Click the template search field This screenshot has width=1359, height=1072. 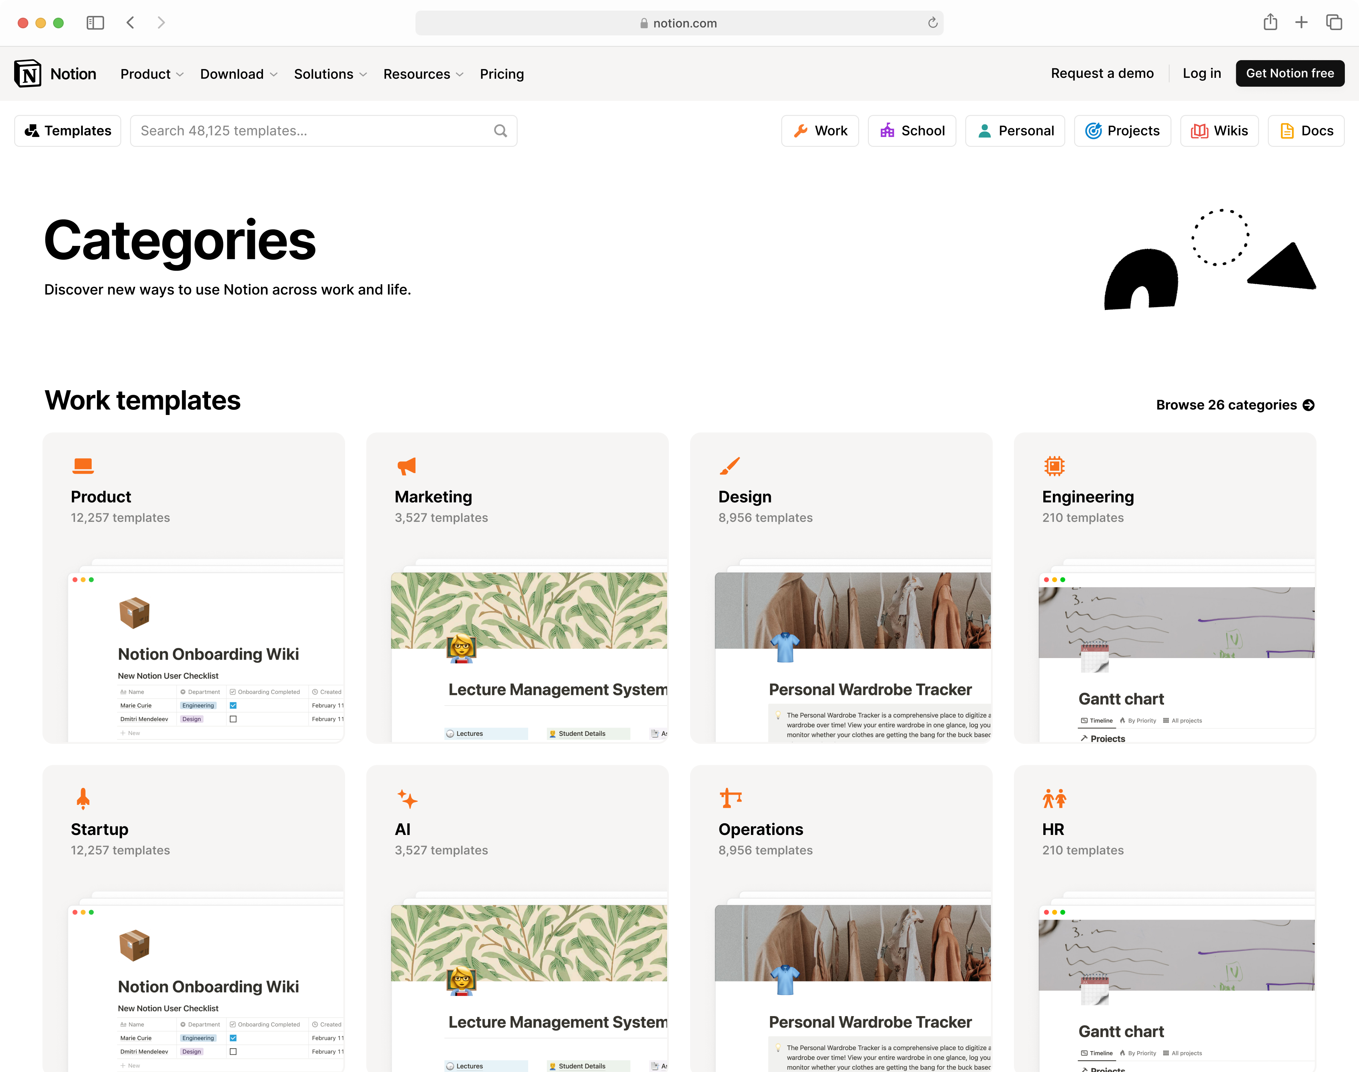pos(314,131)
